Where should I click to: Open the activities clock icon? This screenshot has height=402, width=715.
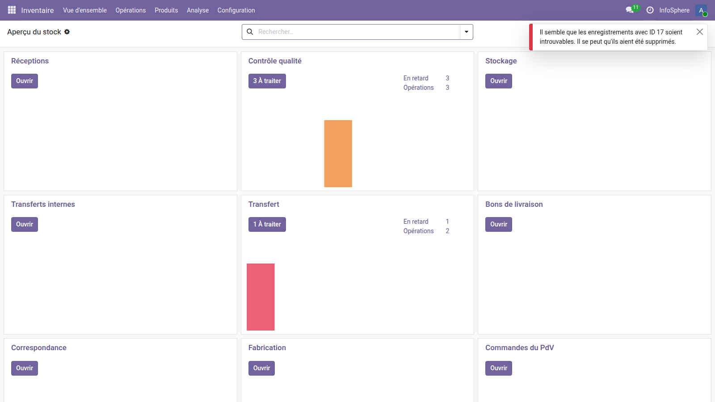pos(650,10)
